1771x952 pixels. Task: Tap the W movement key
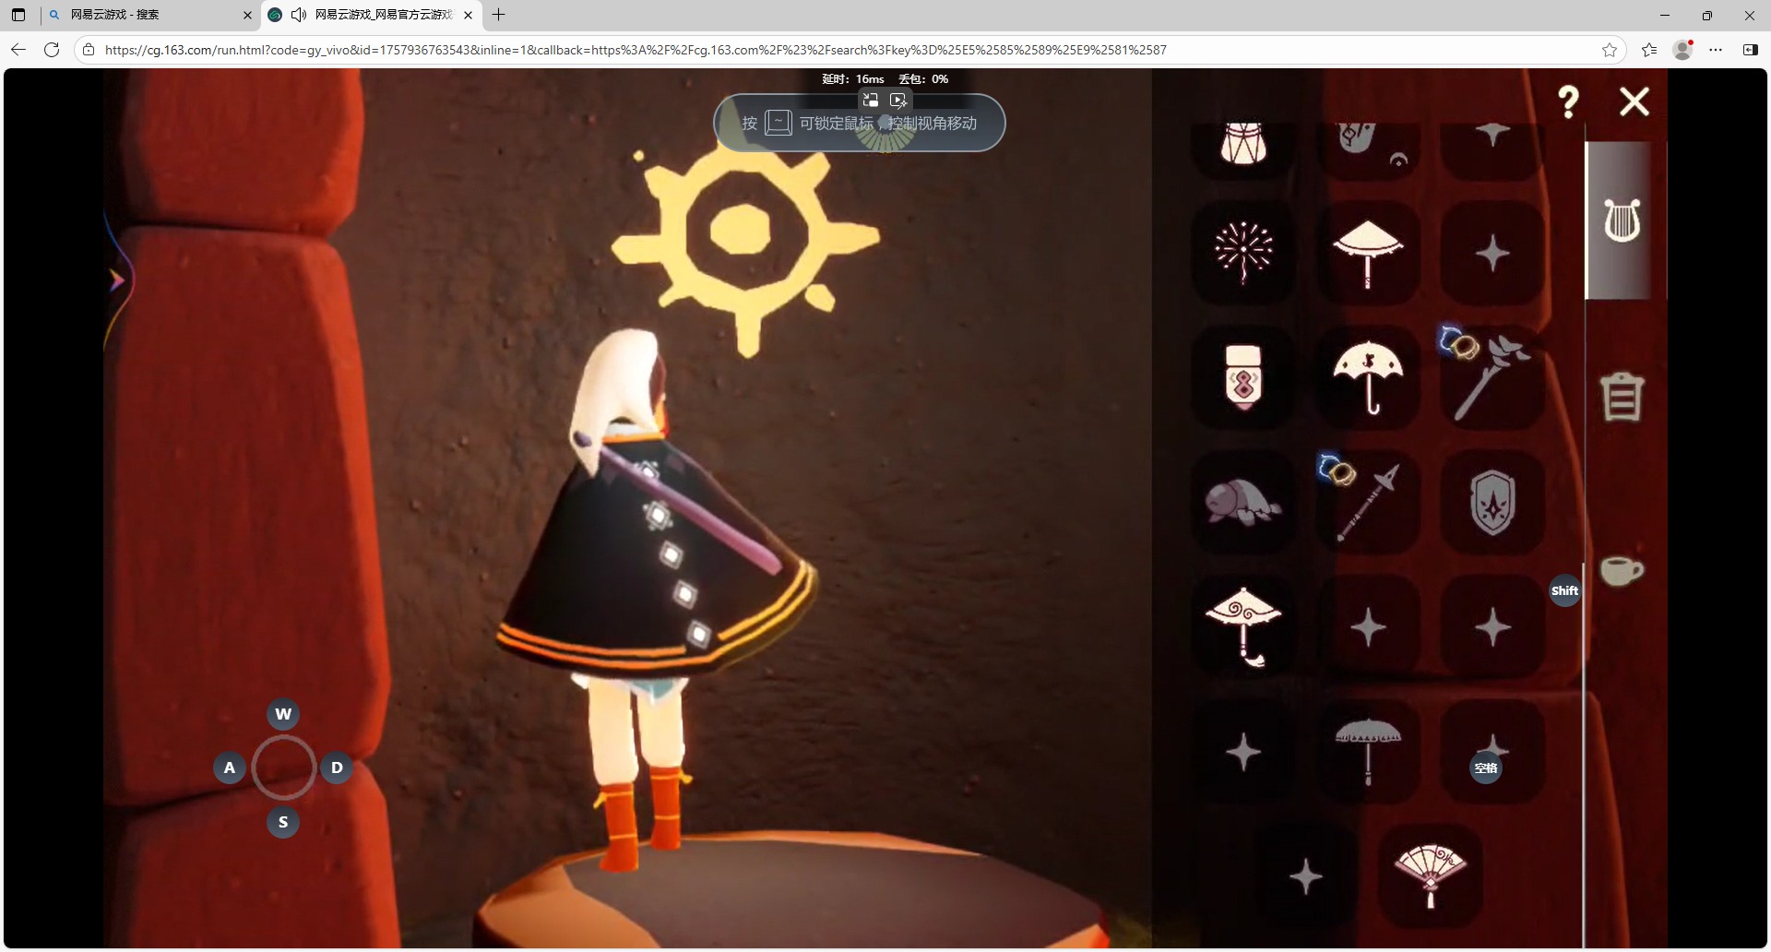(x=283, y=714)
